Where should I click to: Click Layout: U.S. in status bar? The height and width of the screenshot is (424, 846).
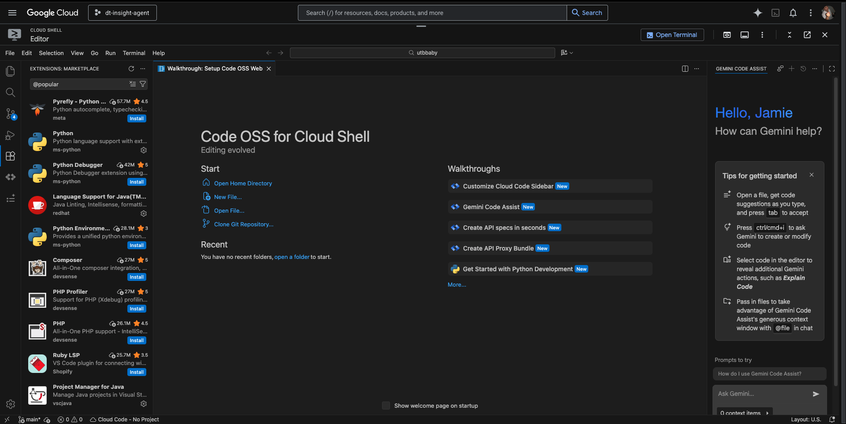806,420
